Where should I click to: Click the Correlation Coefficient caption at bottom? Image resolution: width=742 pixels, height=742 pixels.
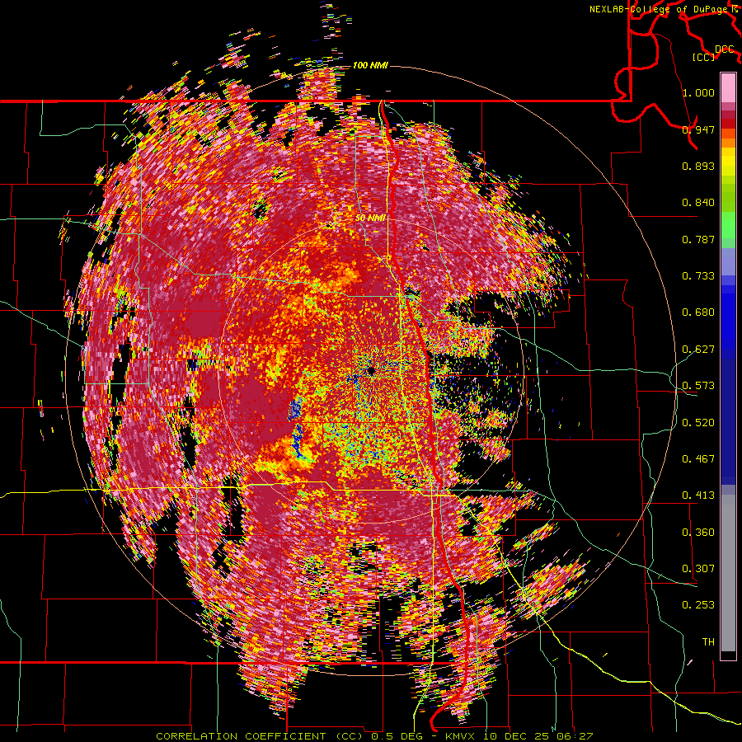pos(373,736)
